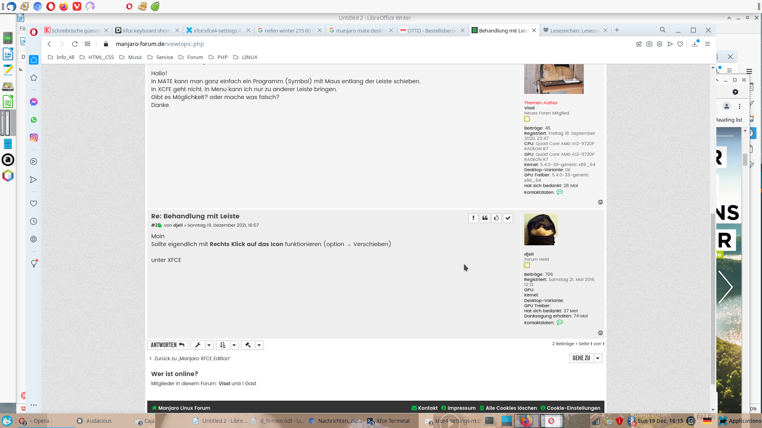
Task: Open WhatsApp in Opera sidebar
Action: 34,120
